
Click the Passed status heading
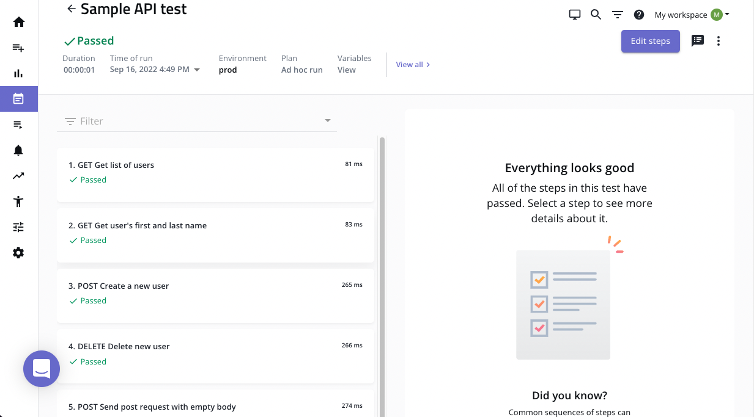89,41
